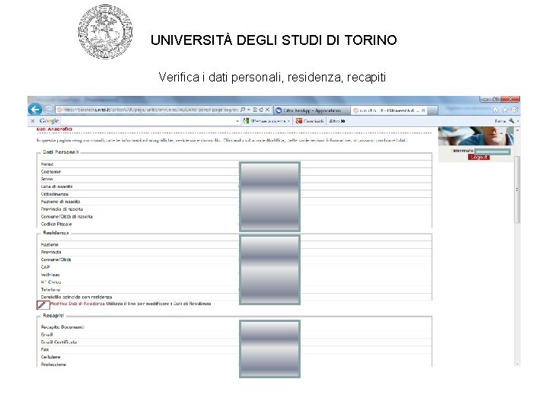Click the Condividi toolbar button
The width and height of the screenshot is (548, 411).
[310, 121]
